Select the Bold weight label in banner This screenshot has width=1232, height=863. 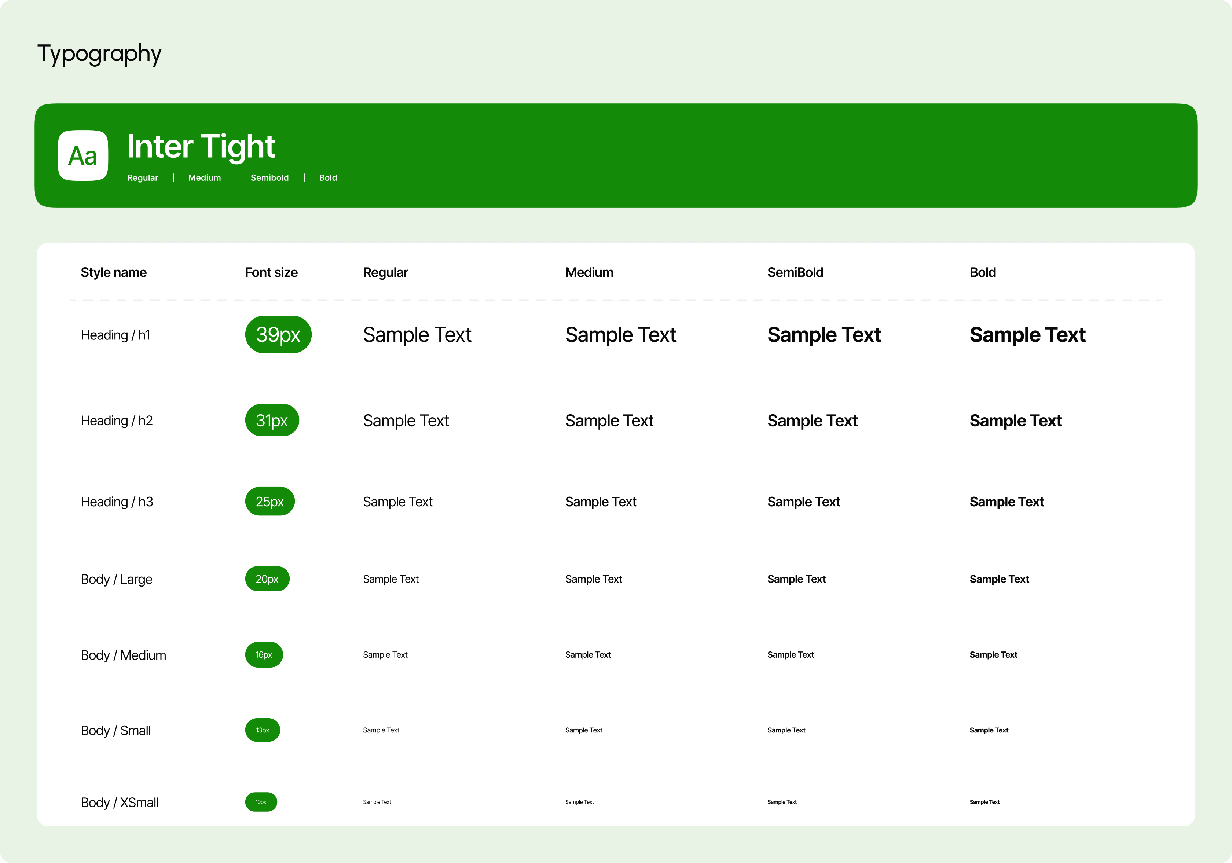coord(327,177)
